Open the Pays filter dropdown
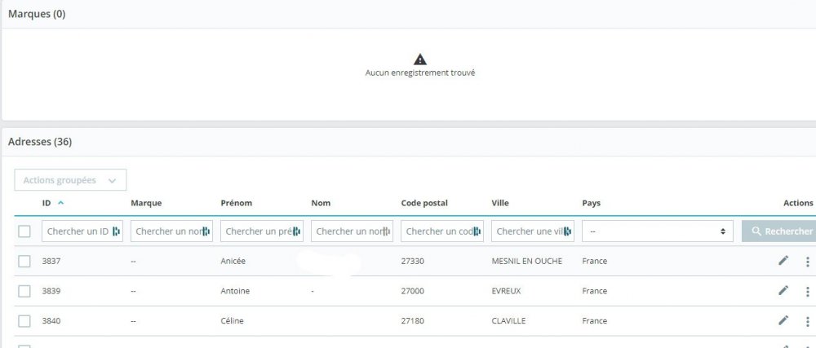 657,231
